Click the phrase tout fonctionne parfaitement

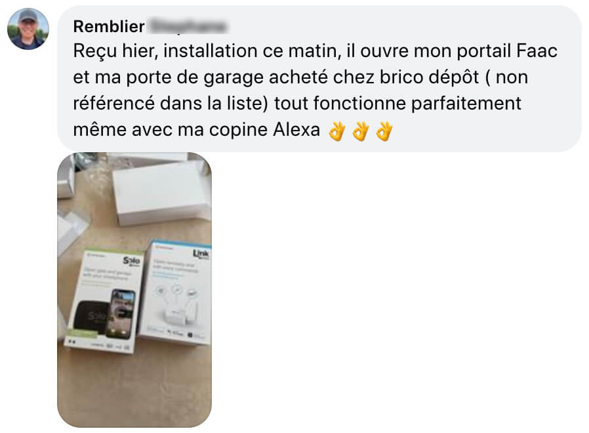[397, 104]
